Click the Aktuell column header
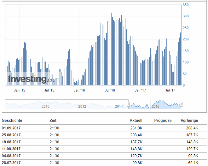Screen dimensions: 208x166 (136, 121)
